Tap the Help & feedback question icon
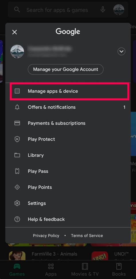 [17, 219]
